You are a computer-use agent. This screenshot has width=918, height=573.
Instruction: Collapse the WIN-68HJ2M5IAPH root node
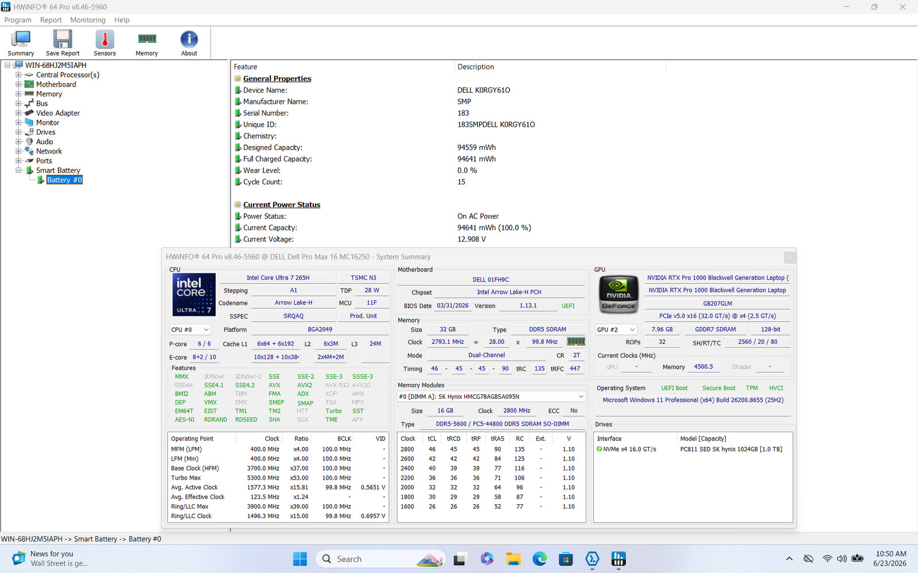click(7, 65)
